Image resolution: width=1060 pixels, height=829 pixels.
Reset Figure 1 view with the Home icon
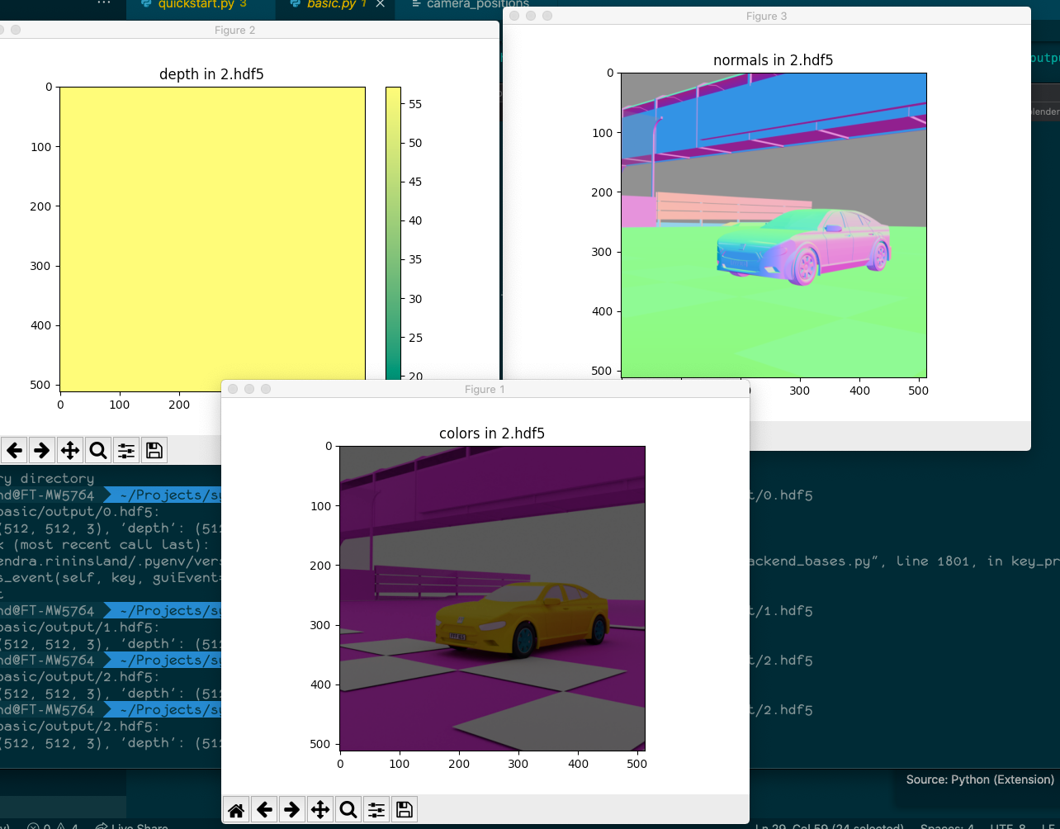pos(236,809)
